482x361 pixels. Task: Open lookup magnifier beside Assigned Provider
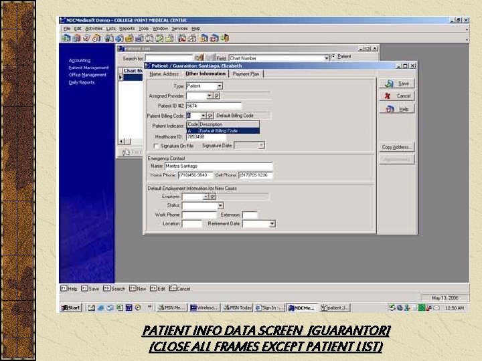tap(216, 96)
